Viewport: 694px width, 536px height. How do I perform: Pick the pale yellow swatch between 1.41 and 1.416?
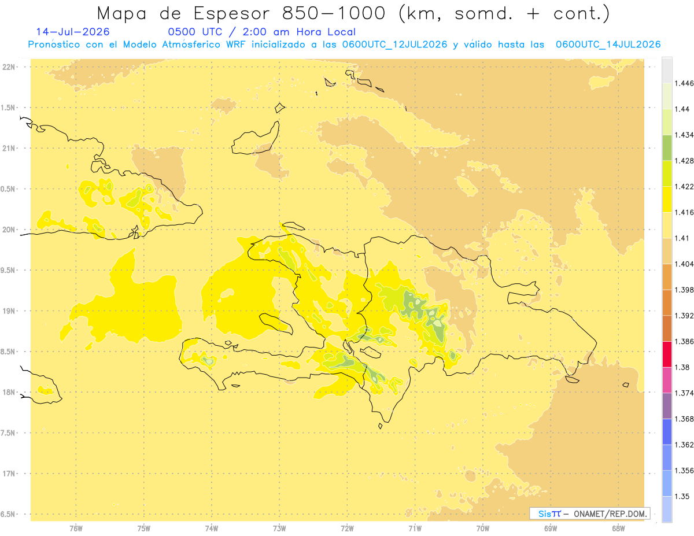667,225
